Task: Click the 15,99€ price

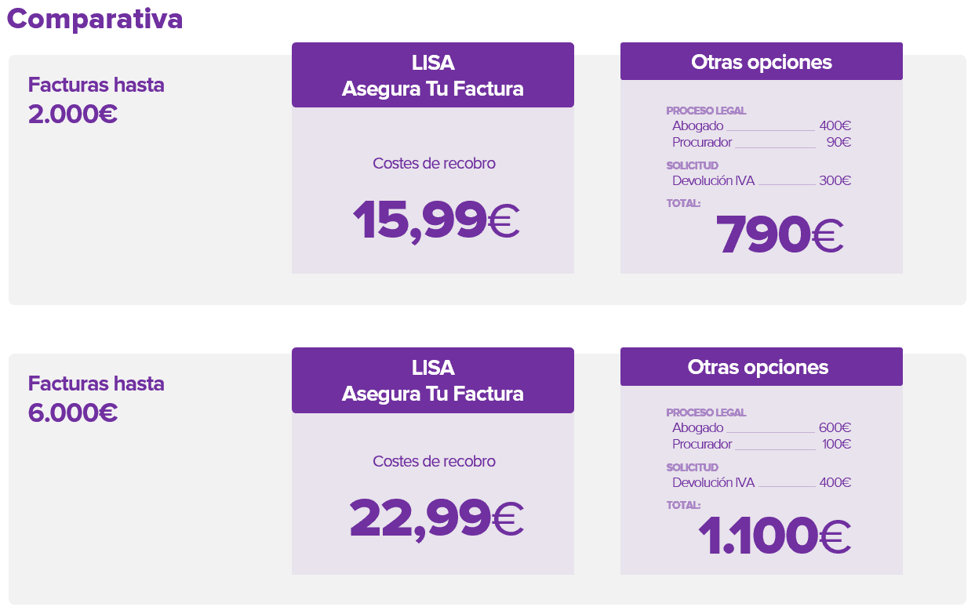Action: pos(435,220)
